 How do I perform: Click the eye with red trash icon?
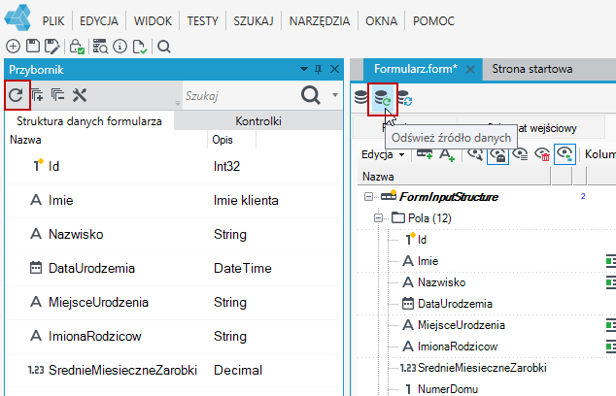pos(542,154)
